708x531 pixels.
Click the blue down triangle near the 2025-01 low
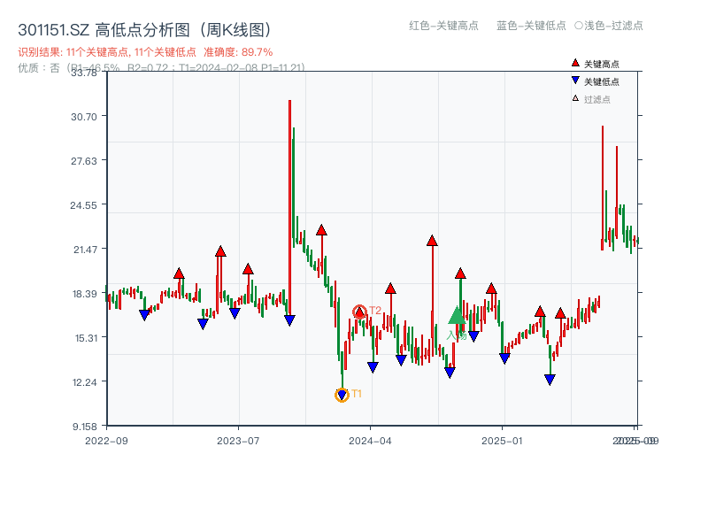click(504, 358)
